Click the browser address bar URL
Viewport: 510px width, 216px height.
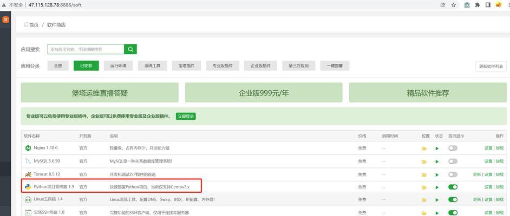[55, 5]
